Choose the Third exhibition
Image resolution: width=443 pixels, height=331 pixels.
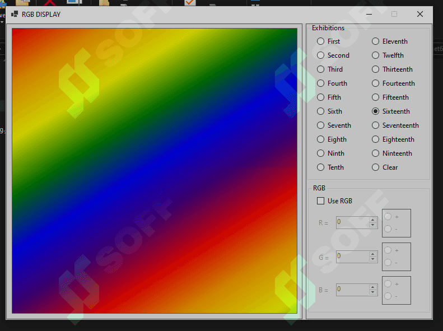point(320,69)
